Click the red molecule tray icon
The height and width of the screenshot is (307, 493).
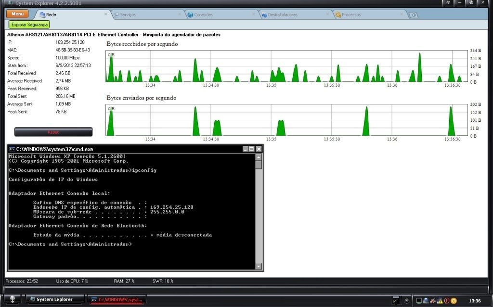tap(433, 301)
